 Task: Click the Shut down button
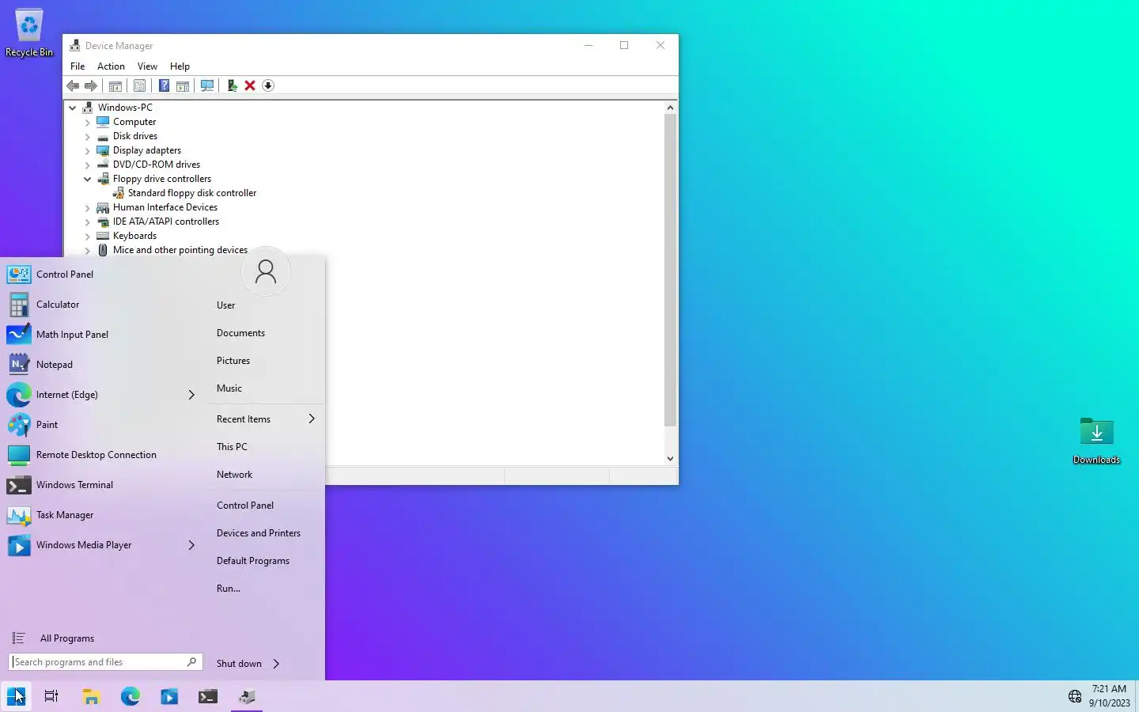click(x=239, y=664)
